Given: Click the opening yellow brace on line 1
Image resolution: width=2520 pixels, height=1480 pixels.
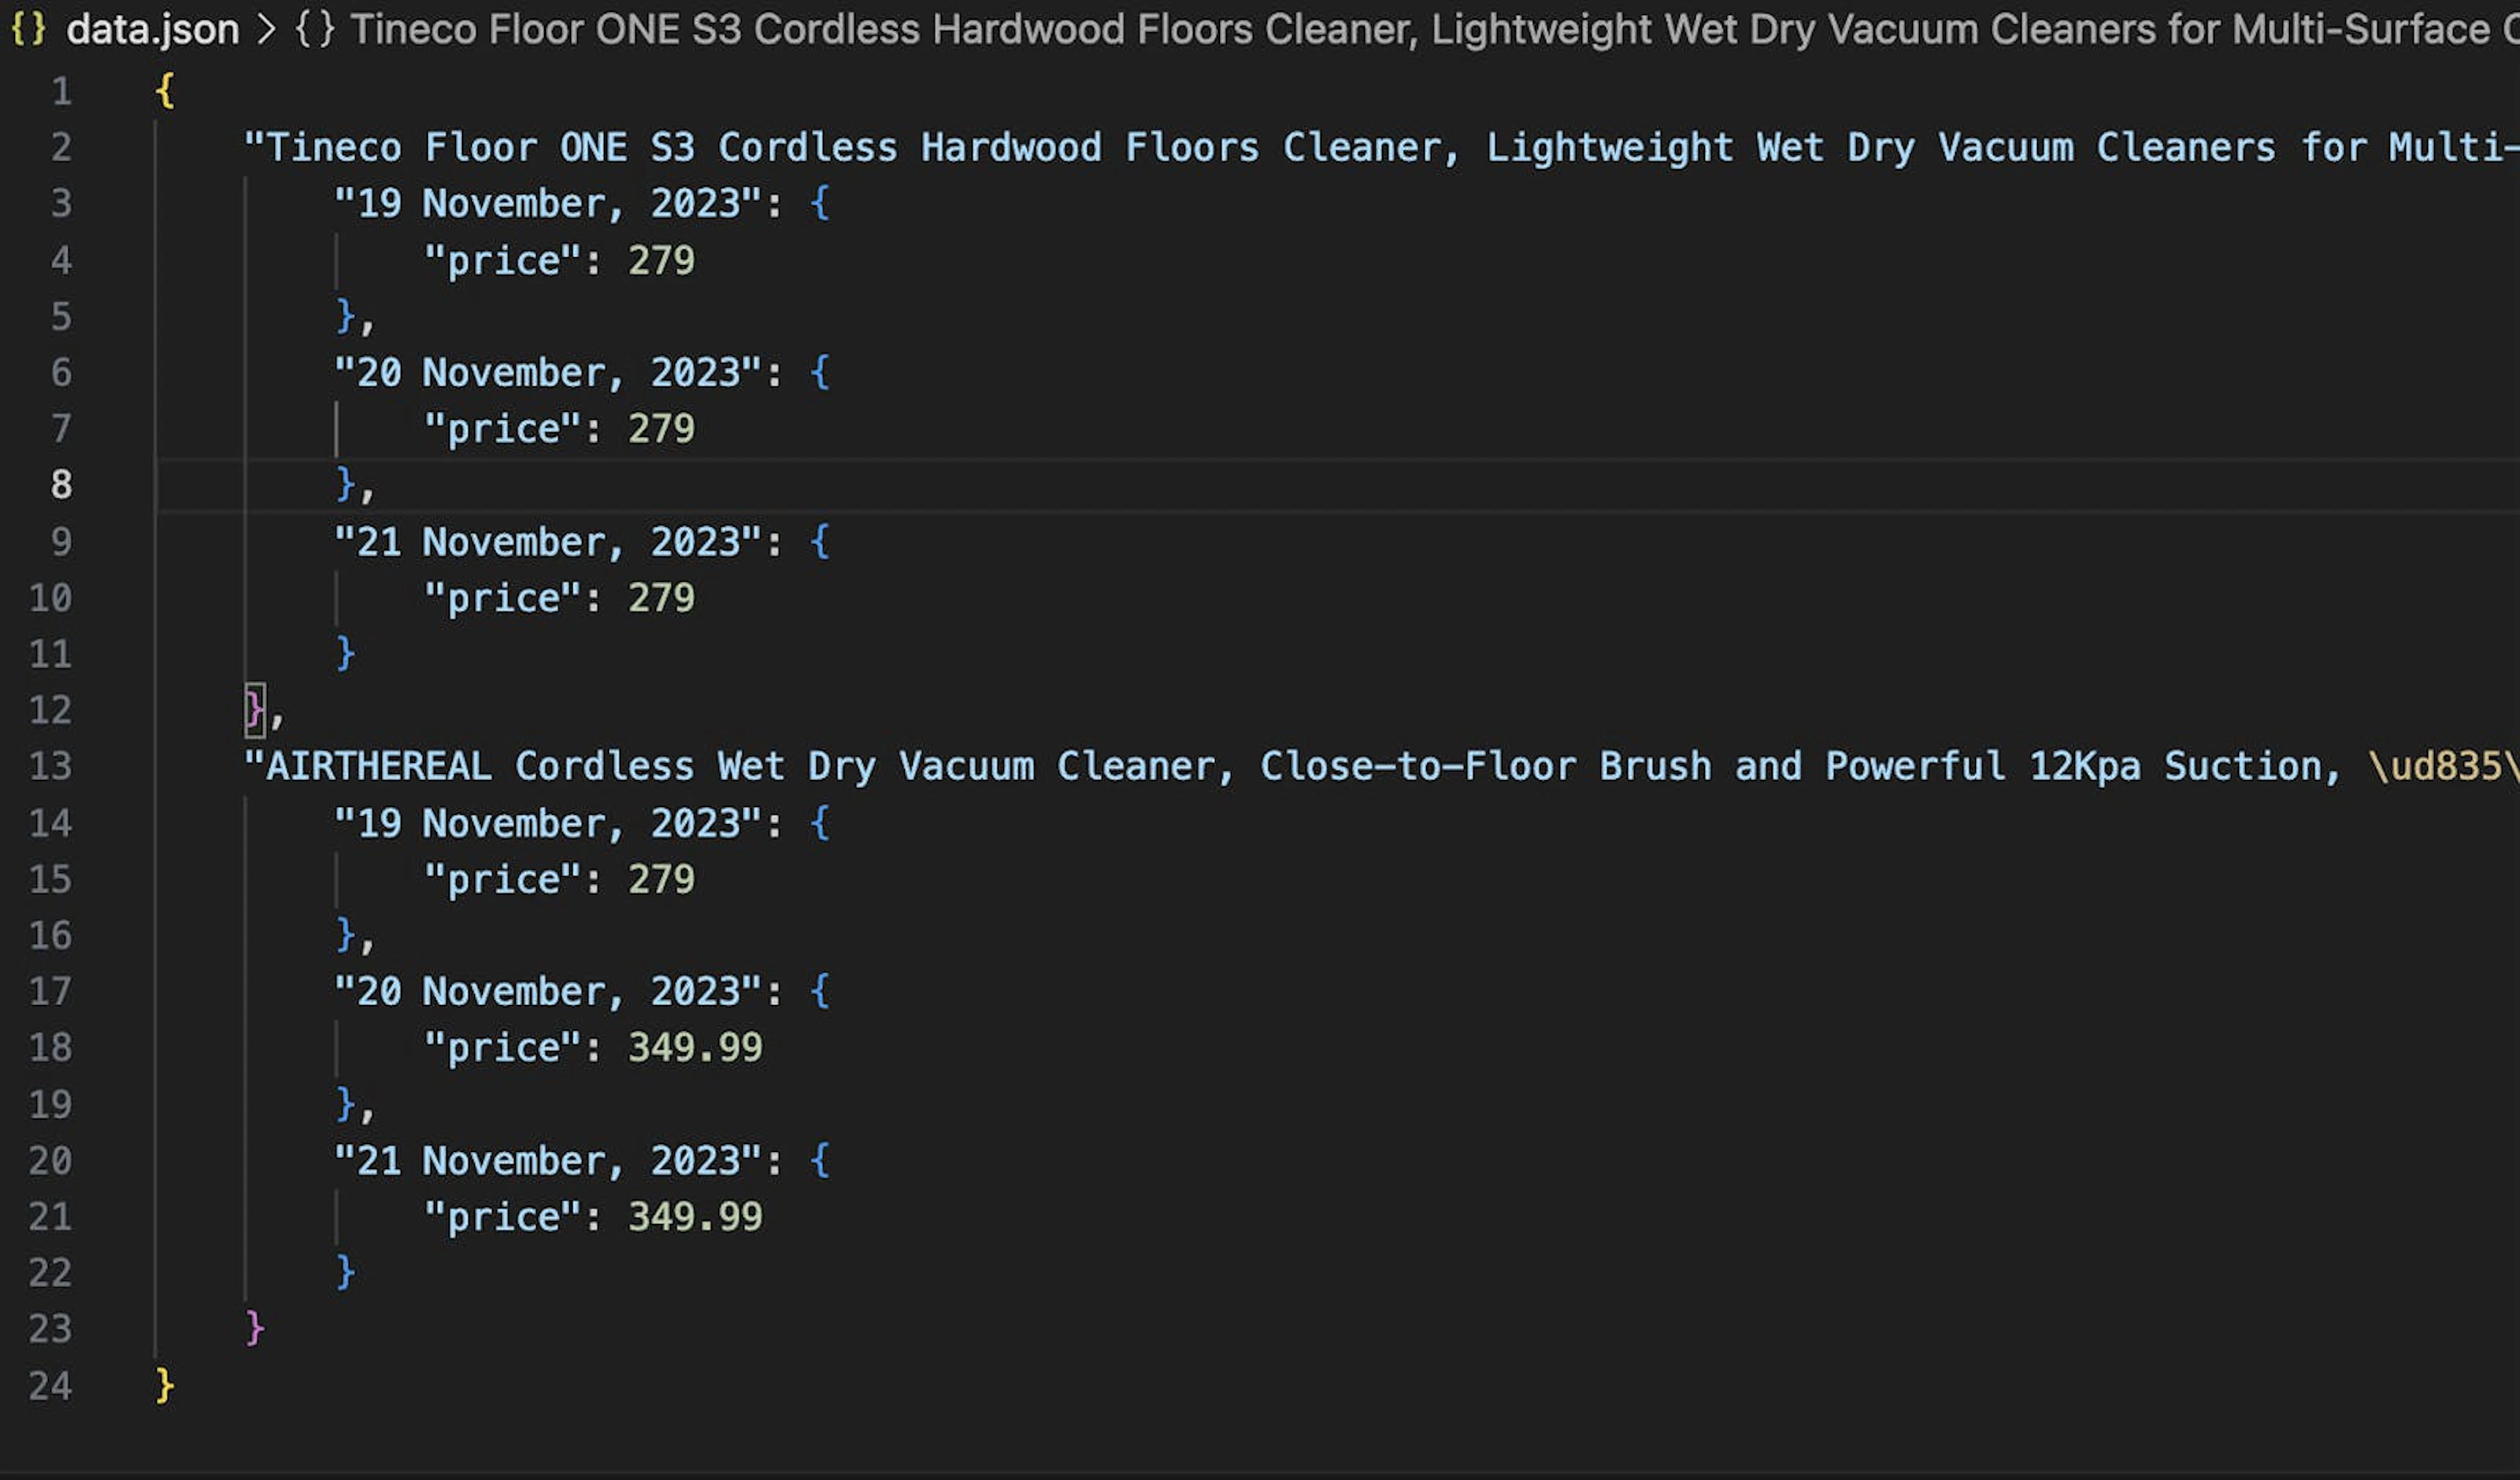Looking at the screenshot, I should [x=165, y=92].
